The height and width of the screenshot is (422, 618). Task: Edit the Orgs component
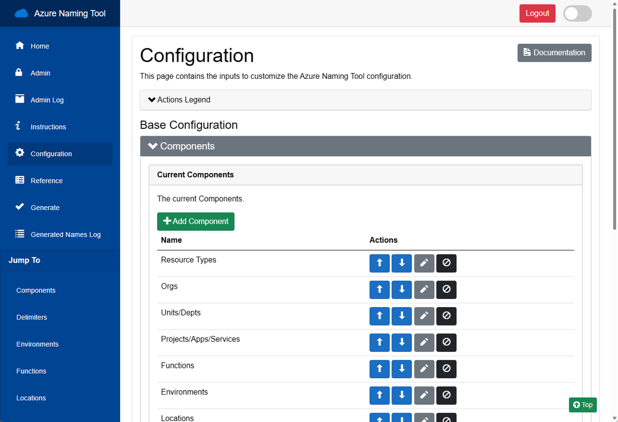coord(424,290)
